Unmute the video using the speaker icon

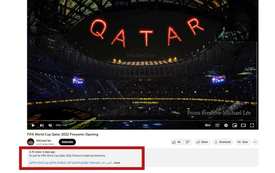50,125
